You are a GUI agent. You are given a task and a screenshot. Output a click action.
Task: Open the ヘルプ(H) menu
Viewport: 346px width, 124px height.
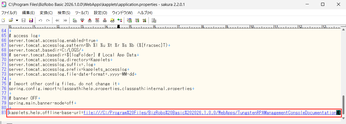coord(145,13)
